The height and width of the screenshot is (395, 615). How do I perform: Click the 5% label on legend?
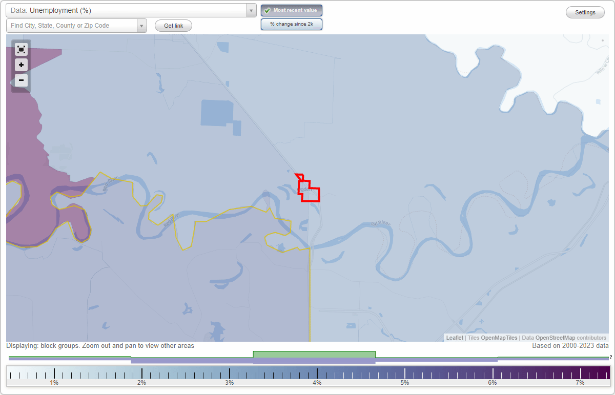pos(405,383)
